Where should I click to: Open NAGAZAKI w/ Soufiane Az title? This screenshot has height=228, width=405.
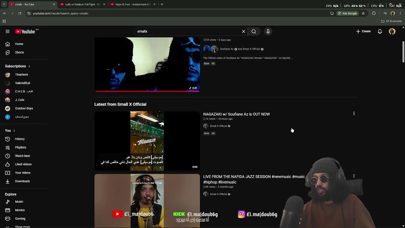coord(236,114)
